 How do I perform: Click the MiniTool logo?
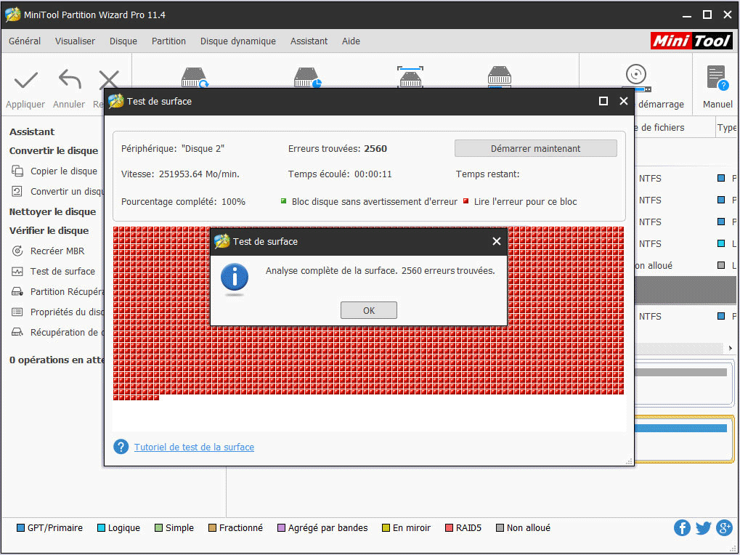click(x=691, y=41)
